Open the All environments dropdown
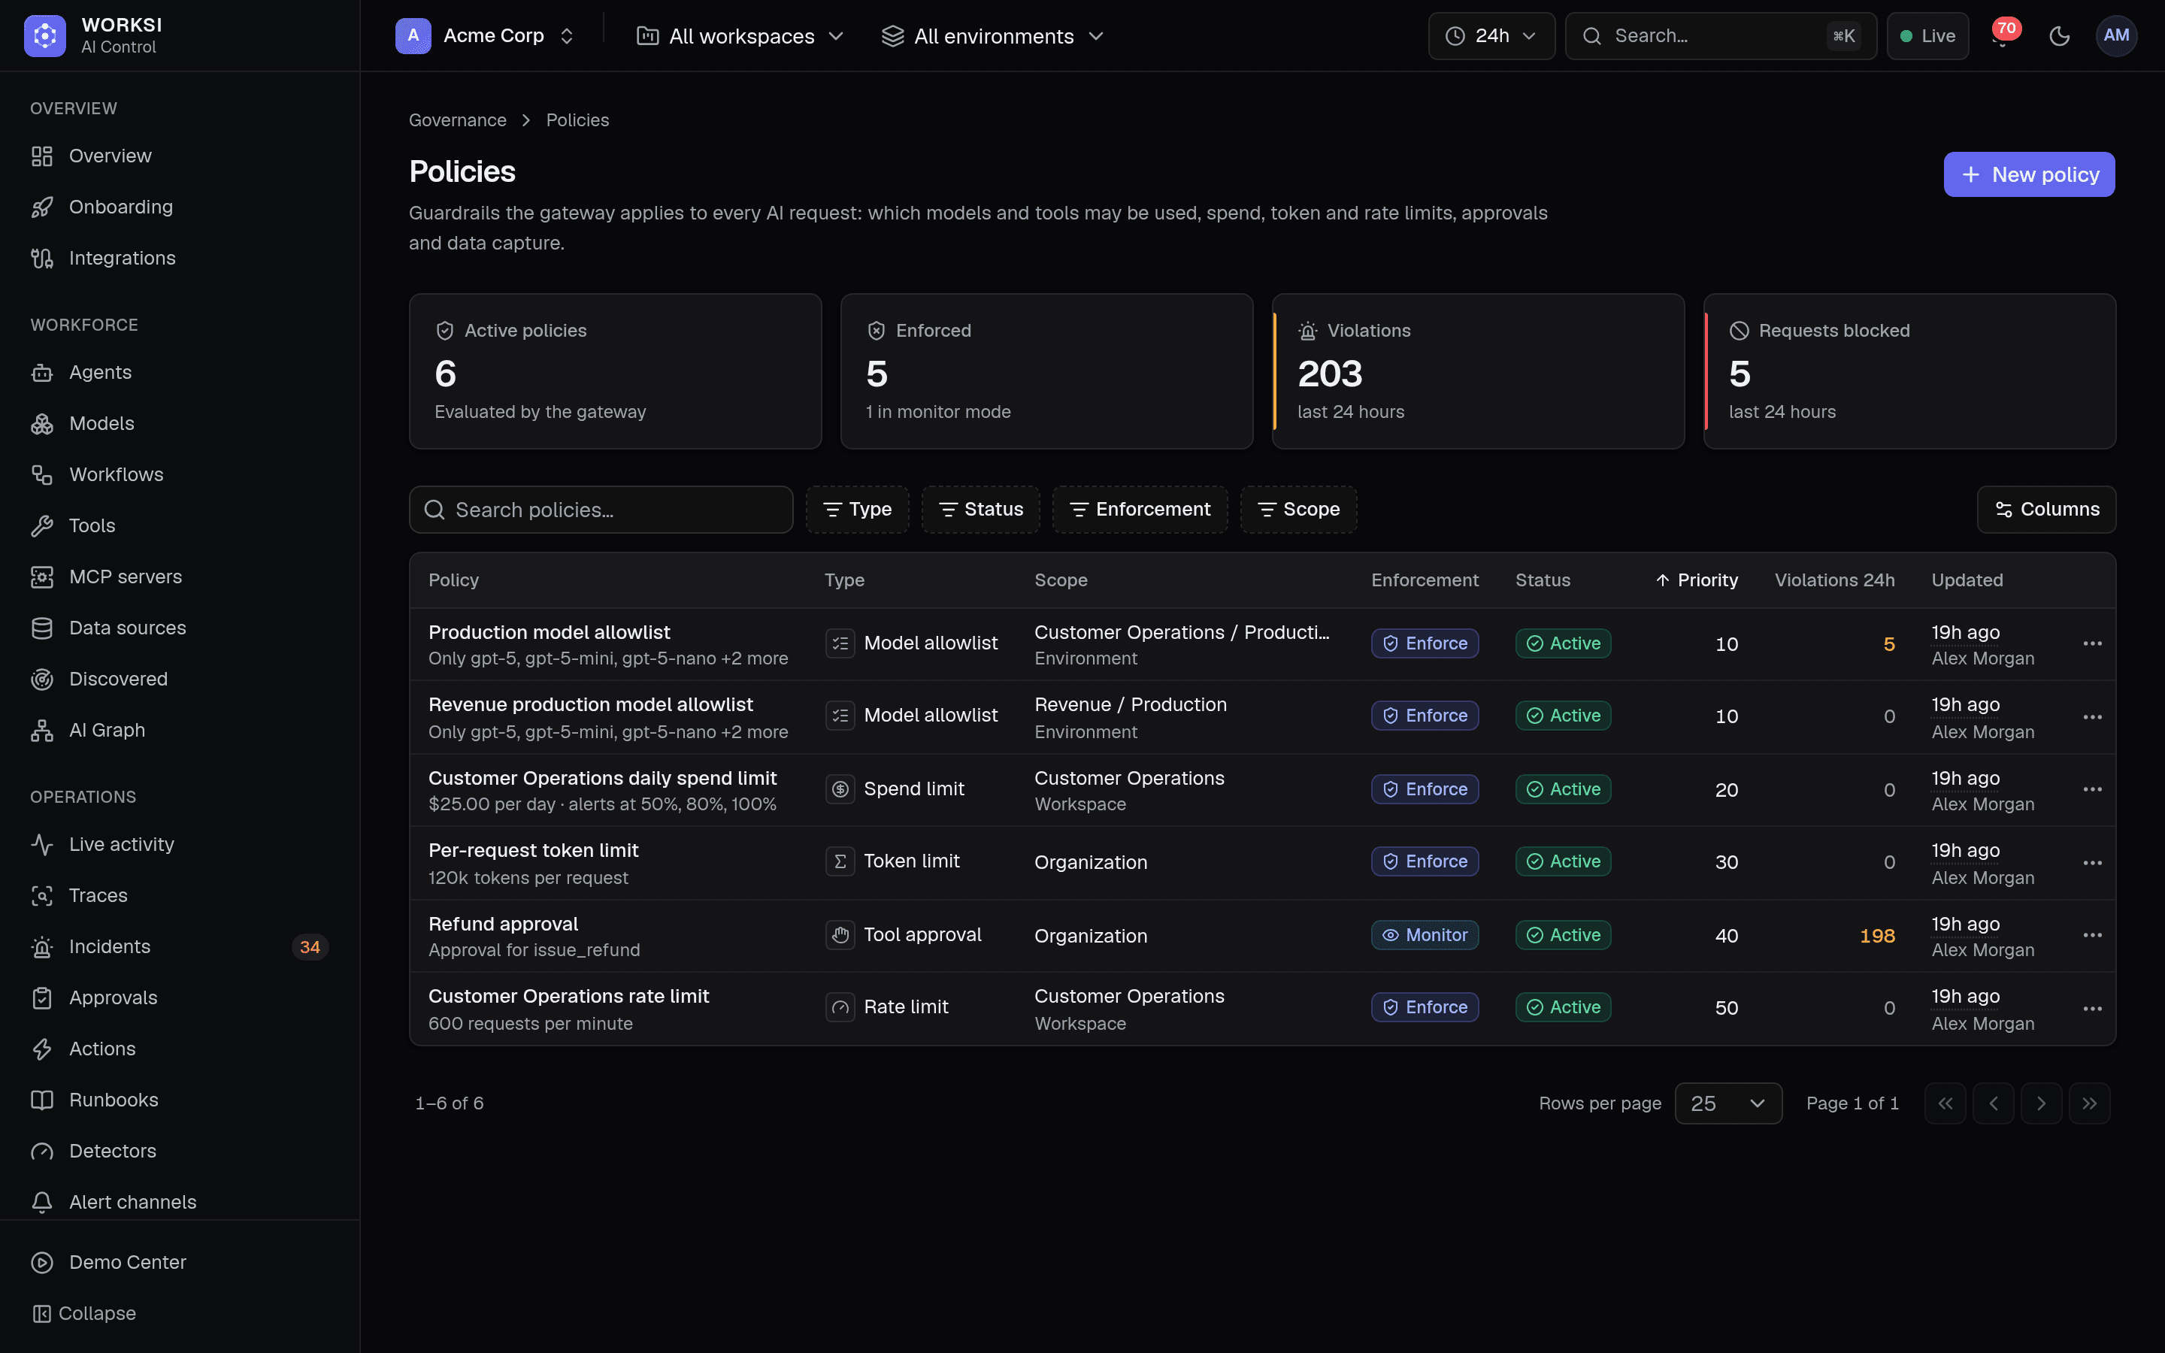The width and height of the screenshot is (2165, 1353). pyautogui.click(x=992, y=36)
